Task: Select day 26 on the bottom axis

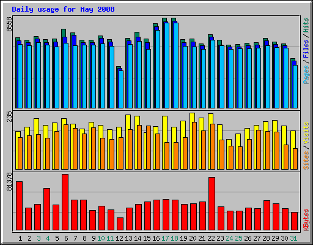Action: tap(248, 238)
